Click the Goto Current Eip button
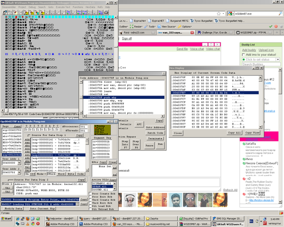The width and height of the screenshot is (284, 227). pos(43,209)
